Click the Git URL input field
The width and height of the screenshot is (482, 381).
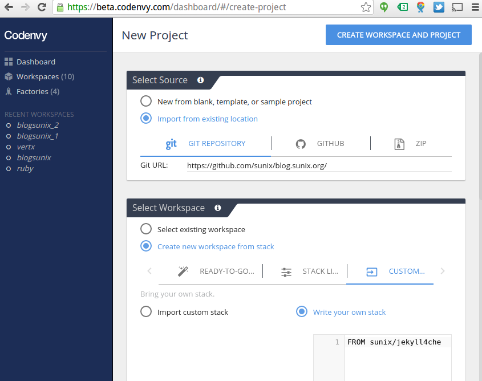319,165
